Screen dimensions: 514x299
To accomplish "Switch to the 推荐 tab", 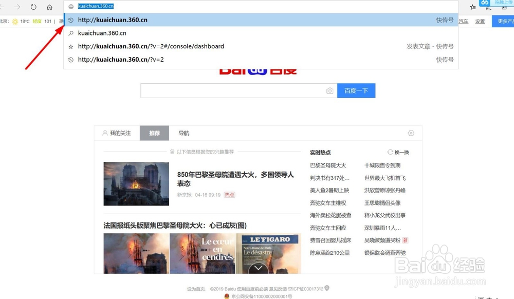I will pyautogui.click(x=154, y=133).
